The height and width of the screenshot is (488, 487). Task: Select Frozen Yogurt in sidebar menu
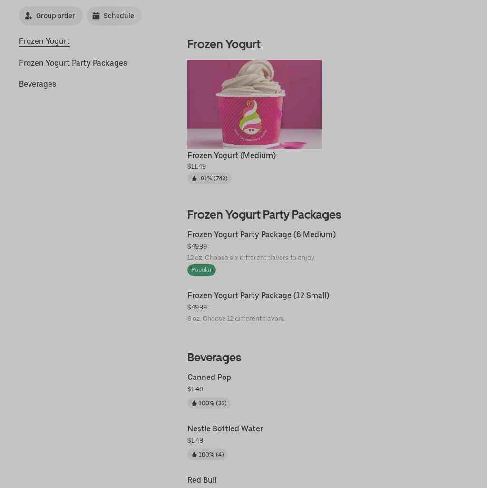click(x=44, y=41)
